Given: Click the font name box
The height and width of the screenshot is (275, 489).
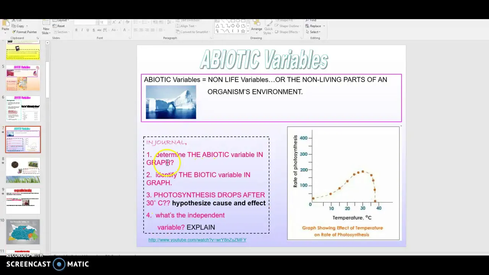Looking at the screenshot, I should tap(86, 22).
